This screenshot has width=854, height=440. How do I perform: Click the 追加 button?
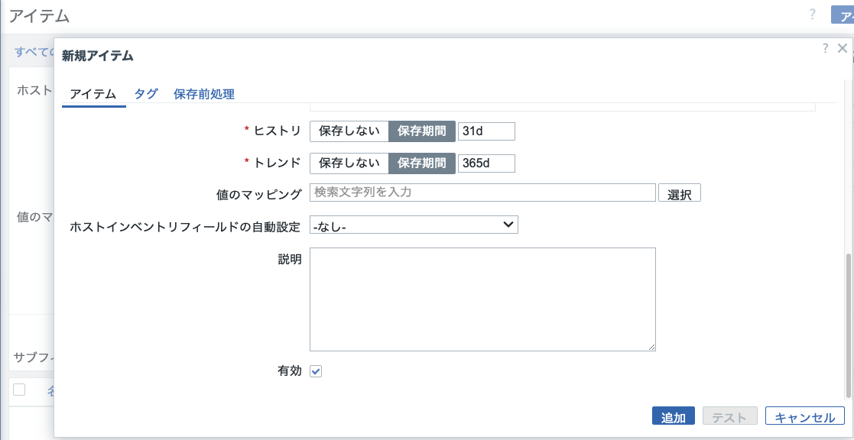click(x=673, y=416)
